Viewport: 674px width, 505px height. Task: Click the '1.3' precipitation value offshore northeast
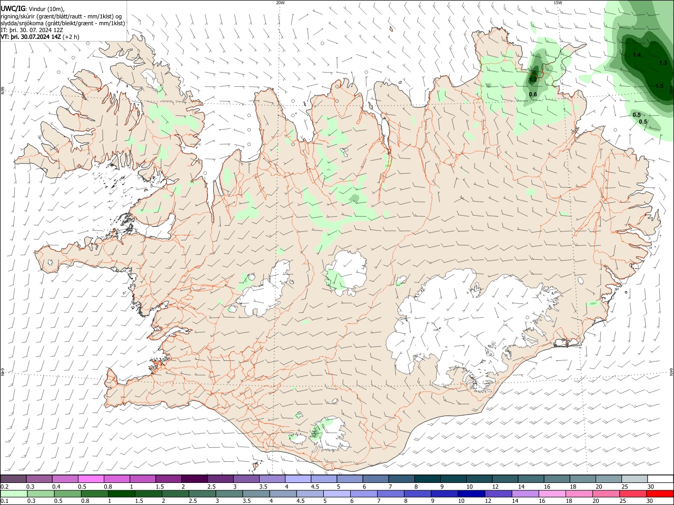click(x=663, y=63)
